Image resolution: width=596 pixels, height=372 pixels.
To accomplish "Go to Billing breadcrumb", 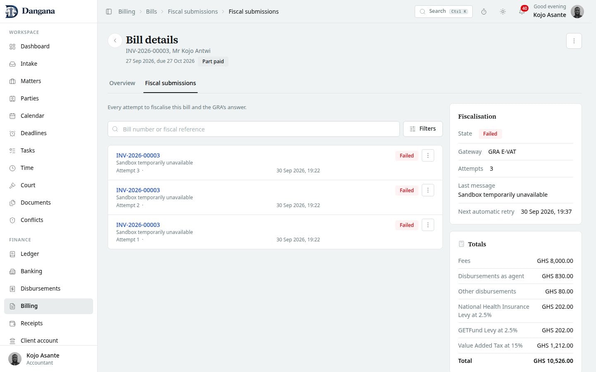I will click(127, 12).
